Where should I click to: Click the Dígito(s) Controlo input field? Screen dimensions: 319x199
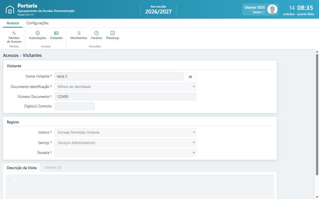point(75,106)
